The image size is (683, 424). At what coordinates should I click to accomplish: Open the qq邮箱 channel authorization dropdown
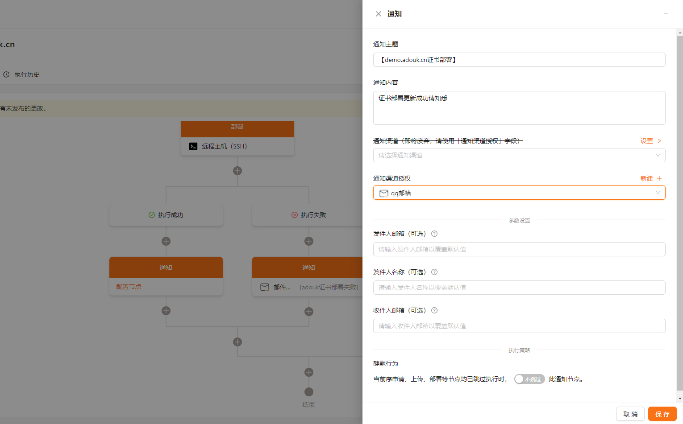click(x=519, y=193)
